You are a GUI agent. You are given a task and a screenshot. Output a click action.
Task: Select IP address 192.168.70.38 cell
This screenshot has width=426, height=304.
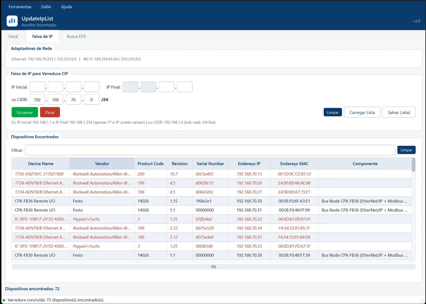coord(249,255)
